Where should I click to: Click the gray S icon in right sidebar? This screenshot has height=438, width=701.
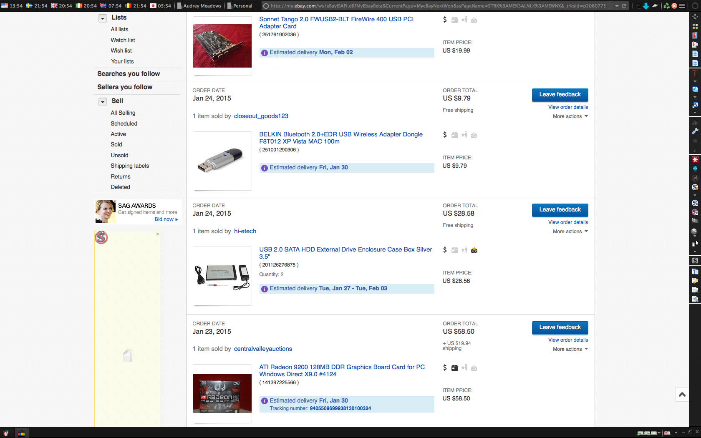coord(695,260)
